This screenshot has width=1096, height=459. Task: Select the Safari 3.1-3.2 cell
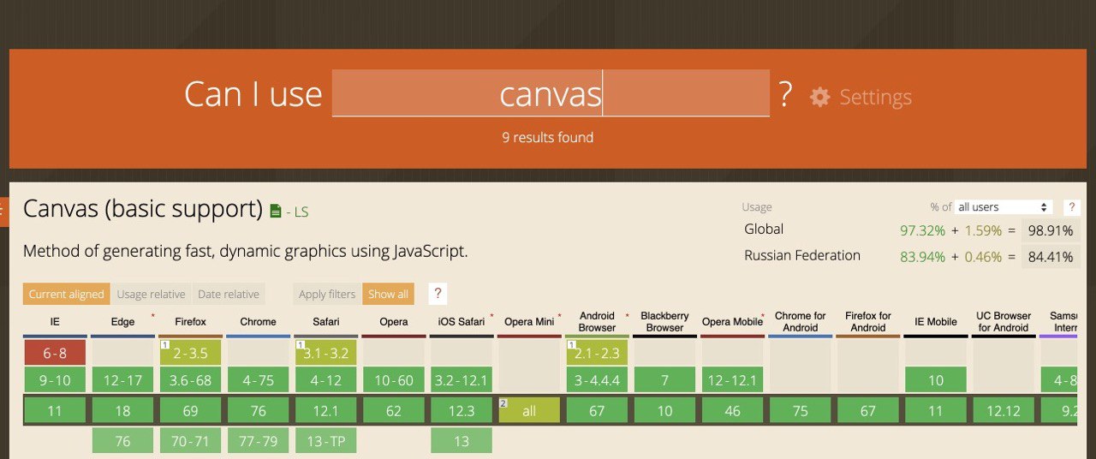pyautogui.click(x=325, y=353)
